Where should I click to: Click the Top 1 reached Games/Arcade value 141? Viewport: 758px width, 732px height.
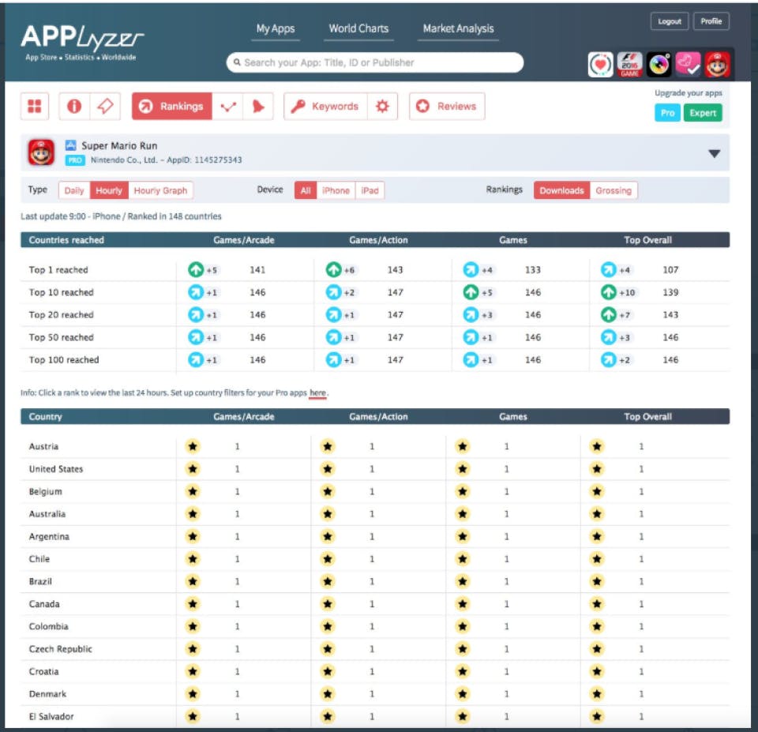(257, 270)
